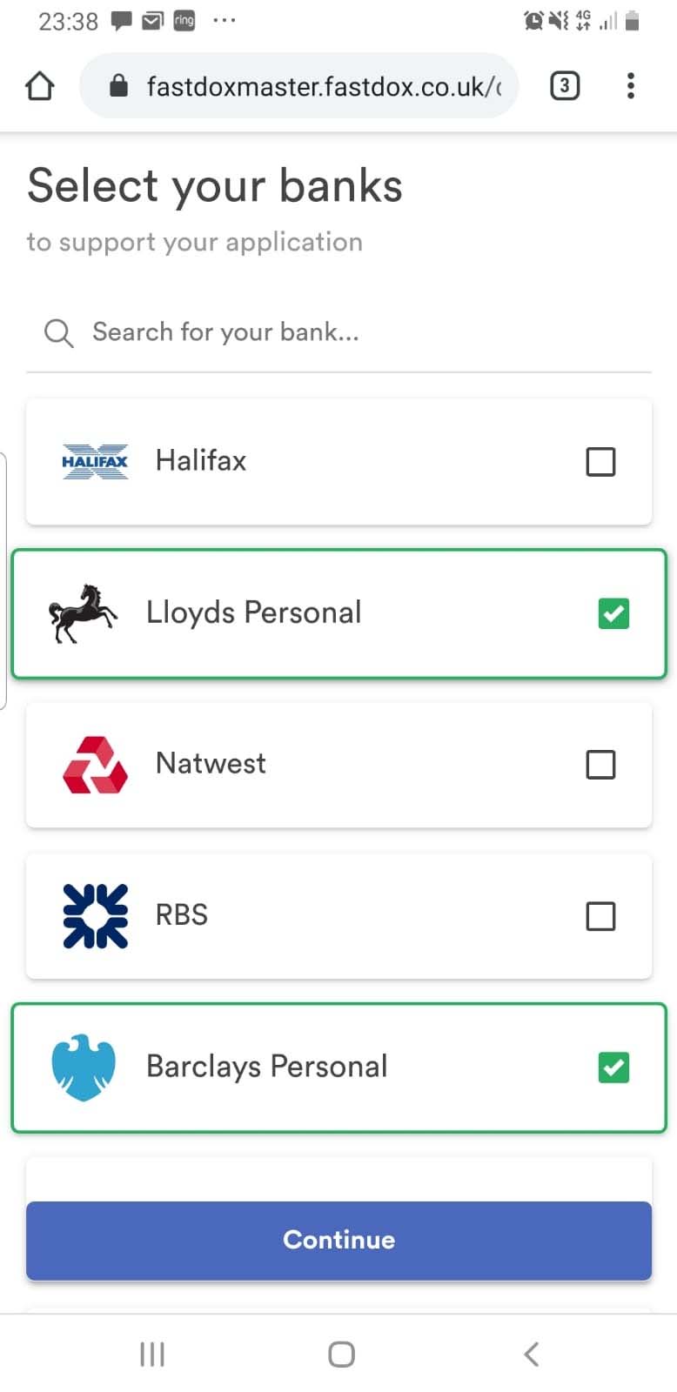677x1392 pixels.
Task: Tap the Halifax logo
Action: coord(95,461)
